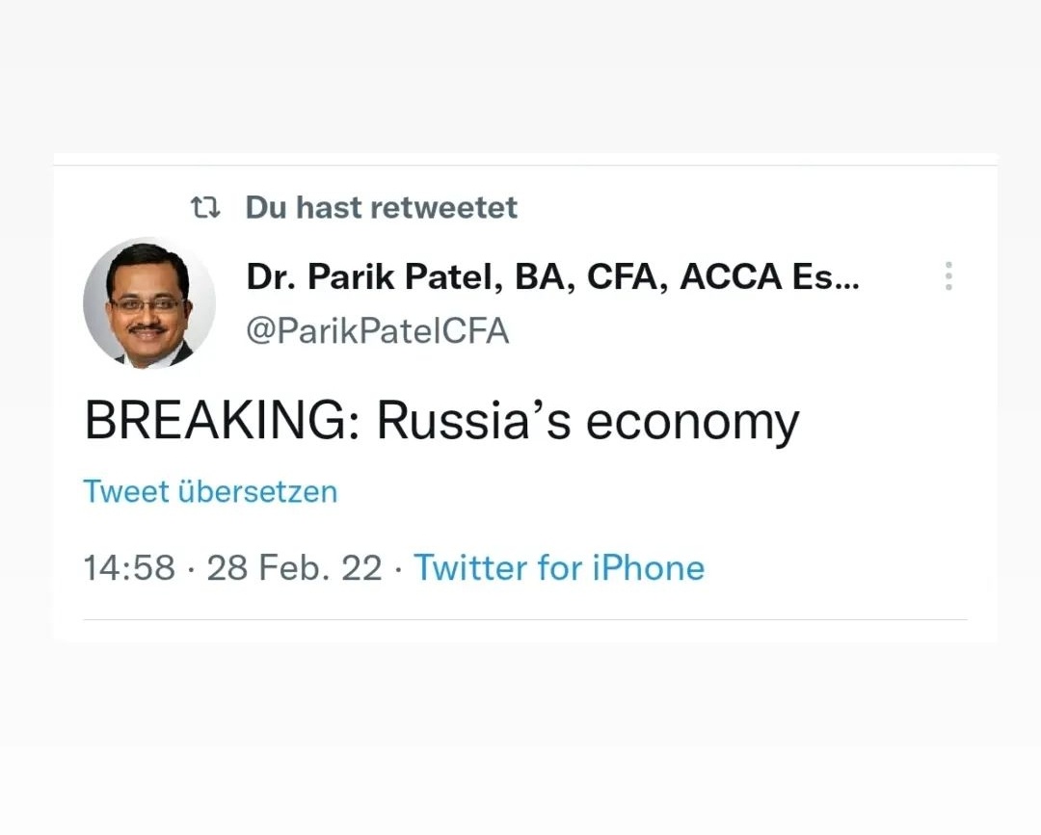This screenshot has width=1041, height=835.
Task: Click the word "BREAKING:" in the tweet
Action: pyautogui.click(x=223, y=422)
